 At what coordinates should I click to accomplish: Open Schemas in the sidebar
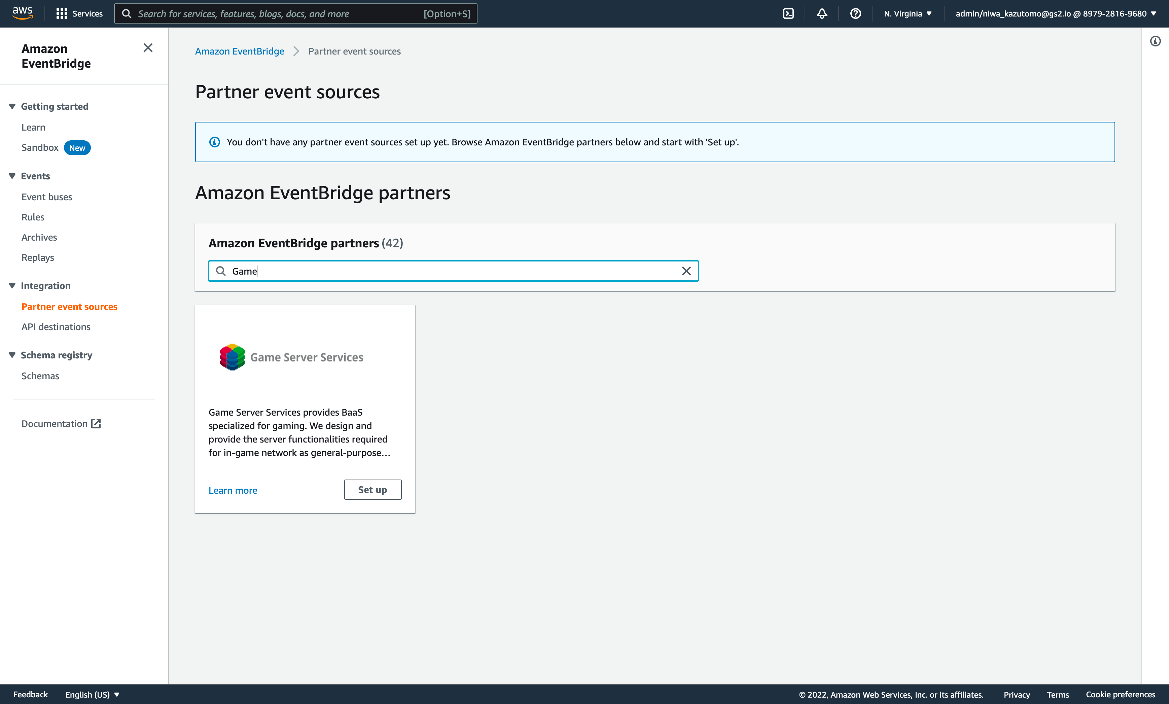pyautogui.click(x=40, y=376)
